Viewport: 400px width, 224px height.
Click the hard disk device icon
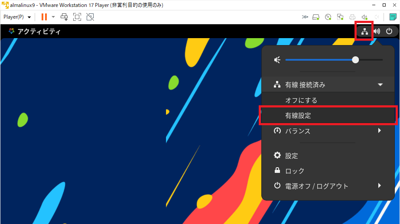click(316, 17)
